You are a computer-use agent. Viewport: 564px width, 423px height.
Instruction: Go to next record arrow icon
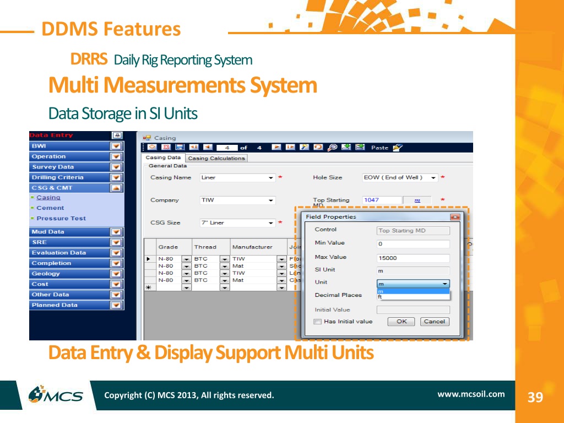pyautogui.click(x=276, y=147)
